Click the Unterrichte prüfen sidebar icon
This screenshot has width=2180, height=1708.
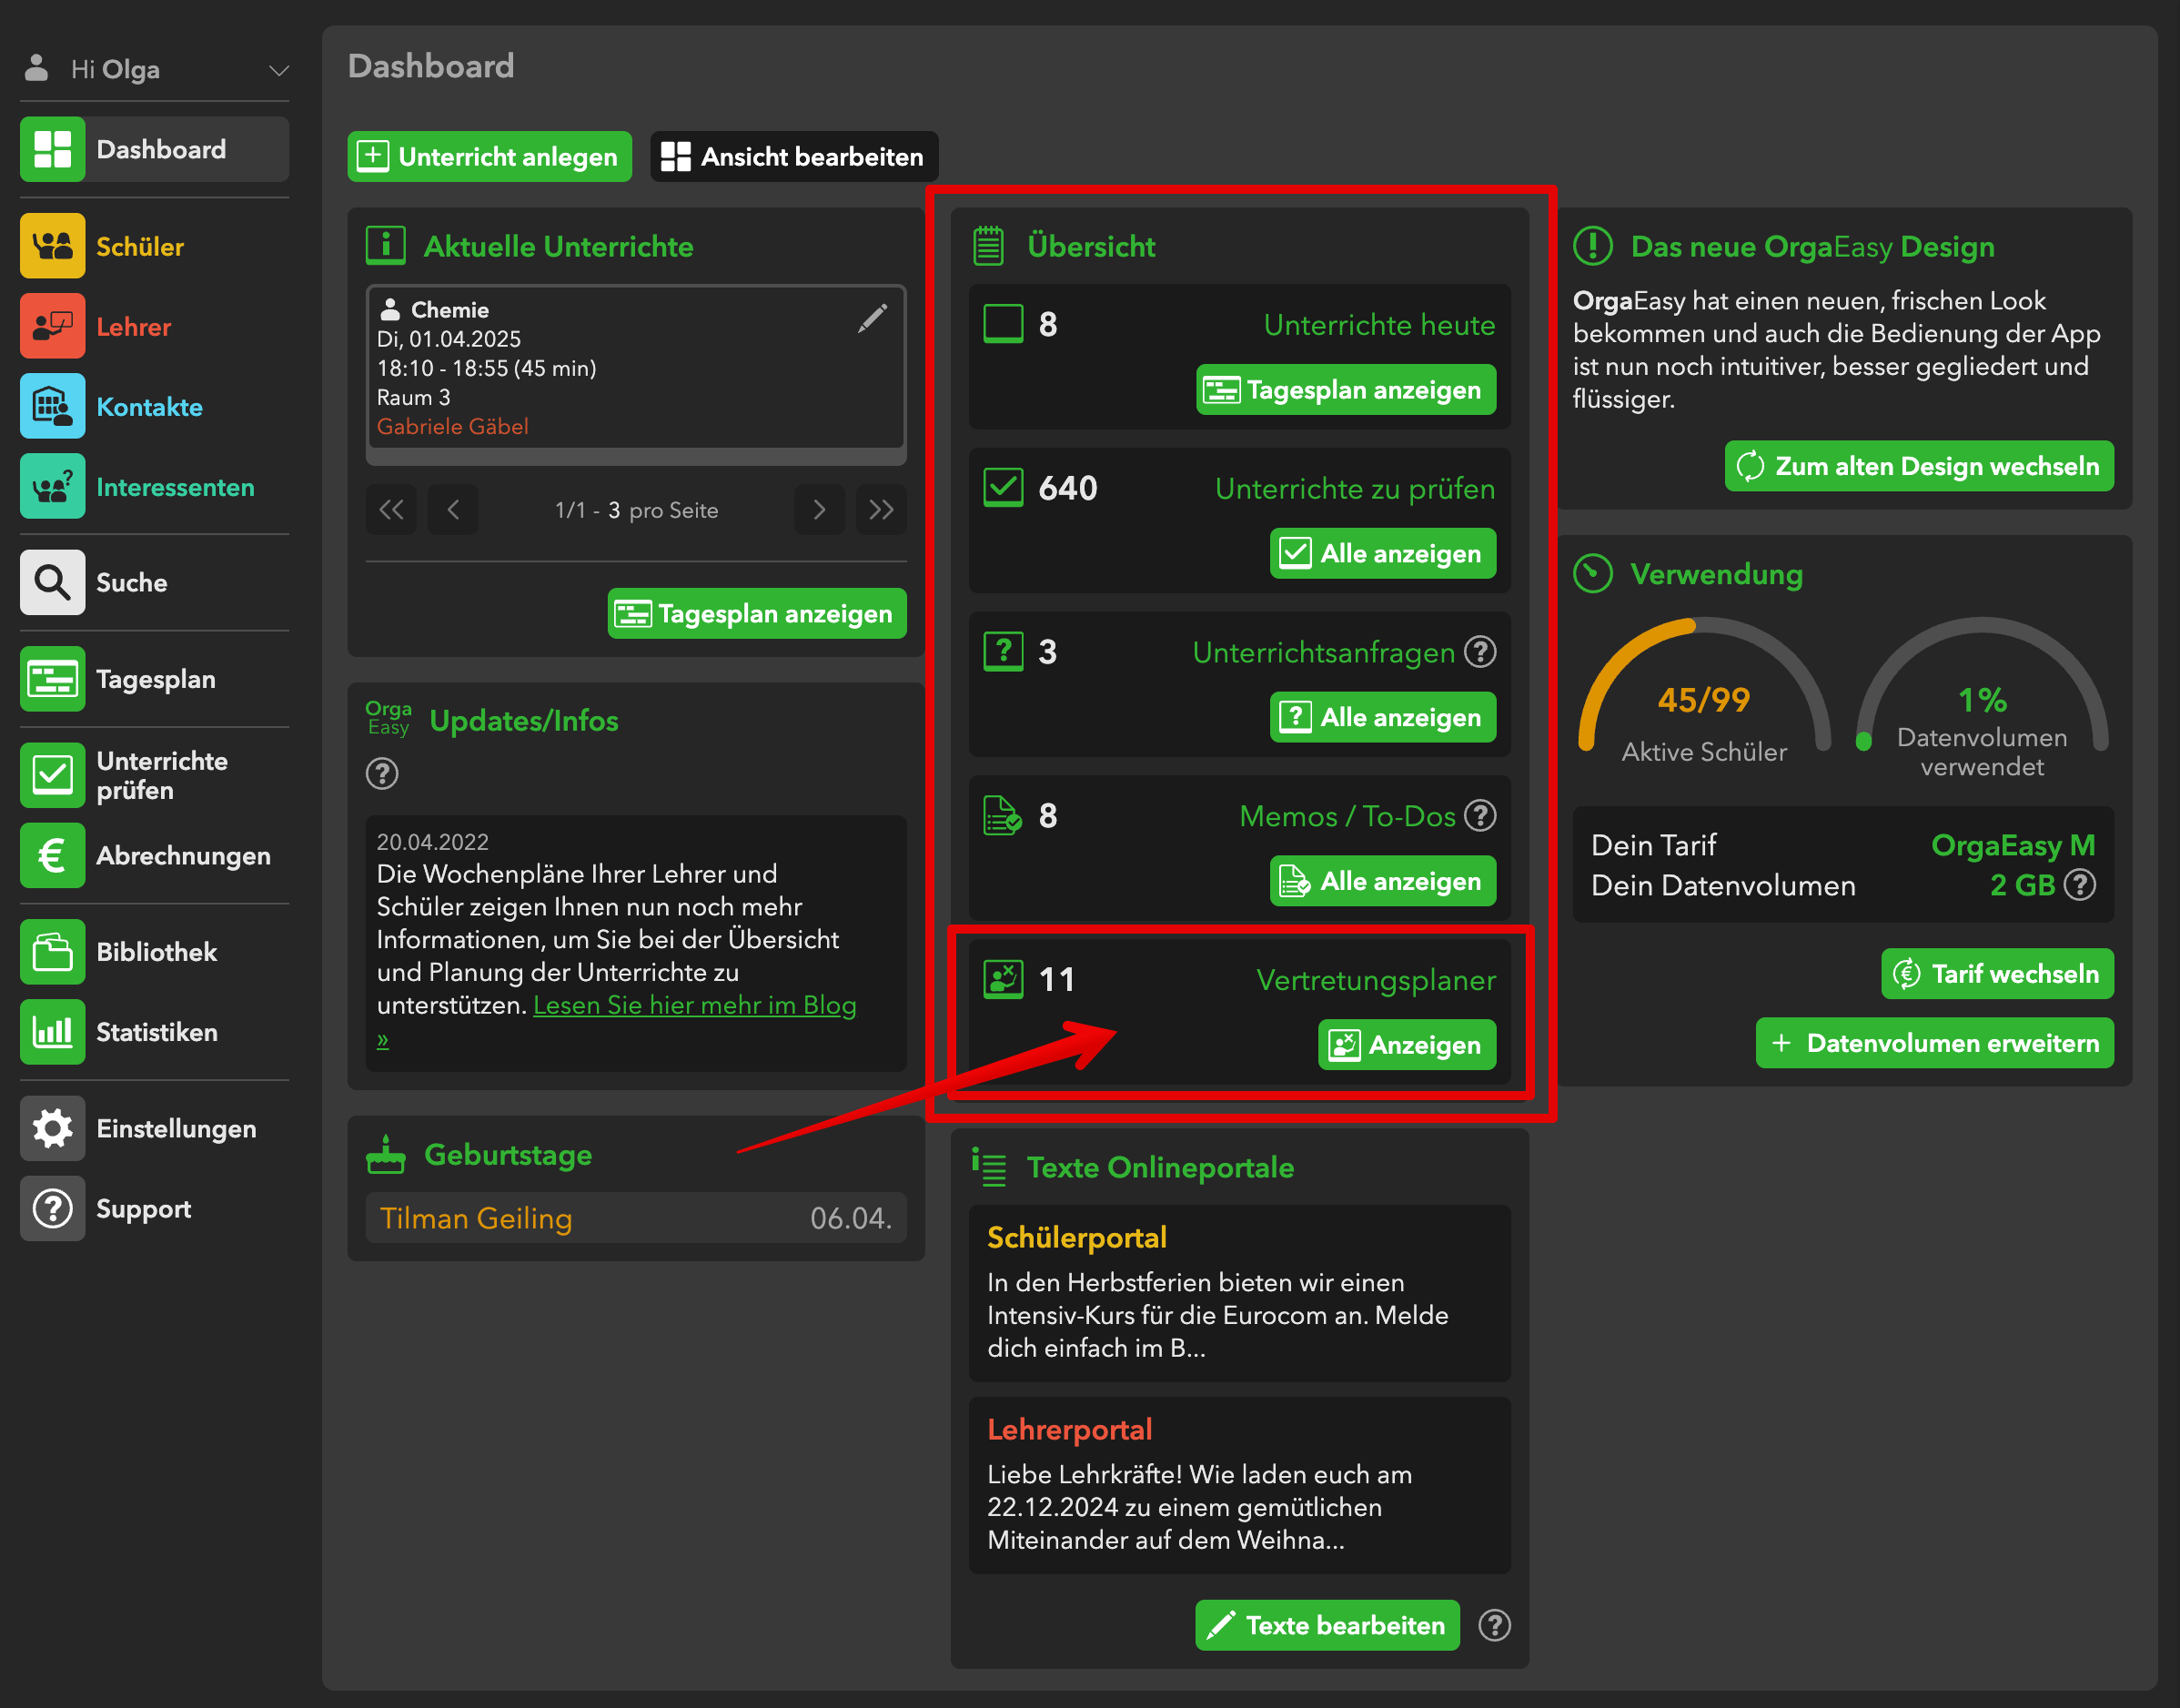52,775
